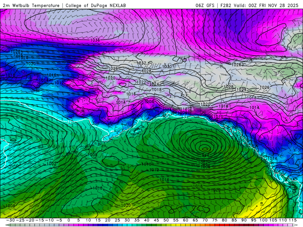The image size is (303, 227).
Task: Click the 50 value on the color scale
Action: coord(166,220)
